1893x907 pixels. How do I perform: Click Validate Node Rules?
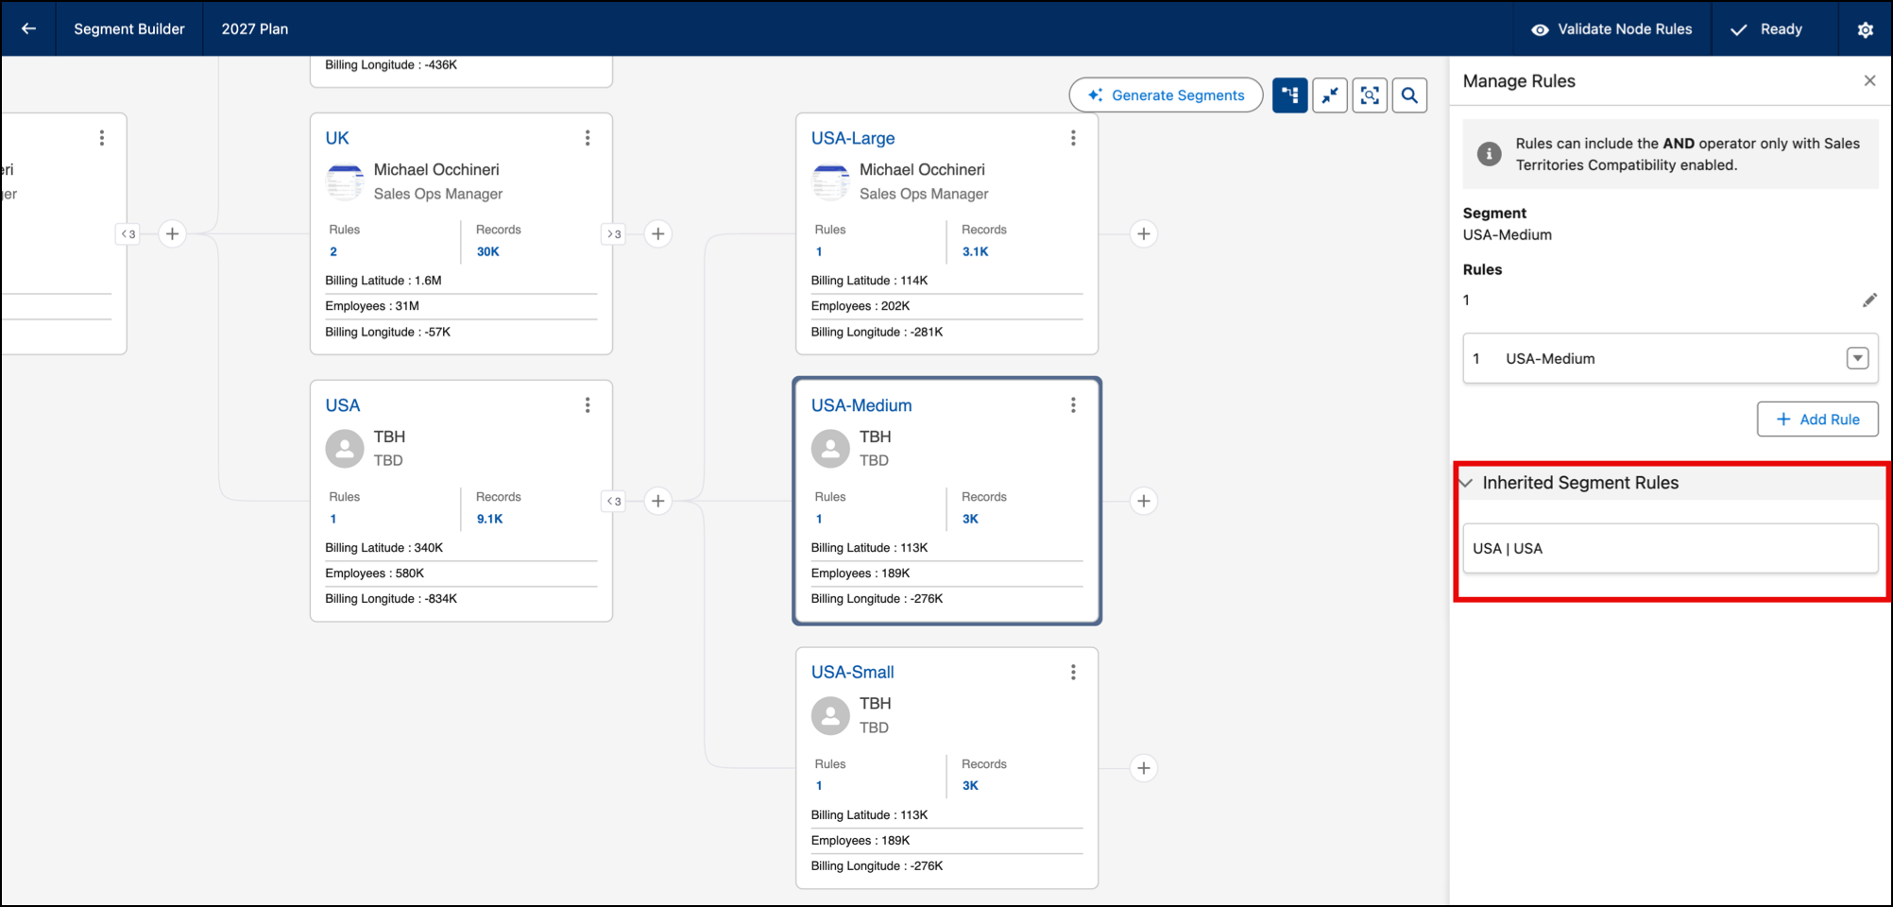click(x=1612, y=29)
